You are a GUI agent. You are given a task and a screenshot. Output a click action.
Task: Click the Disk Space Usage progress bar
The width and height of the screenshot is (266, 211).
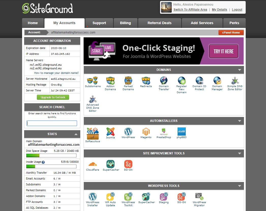(x=51, y=156)
